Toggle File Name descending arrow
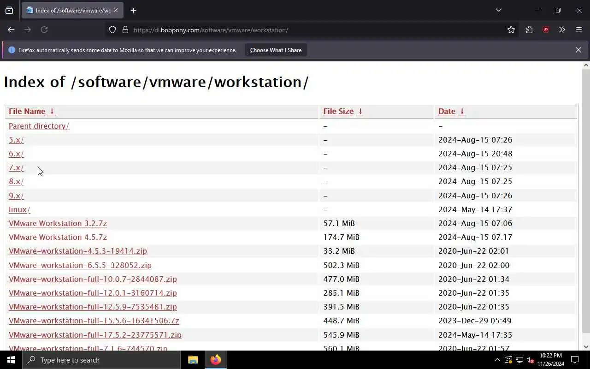Screen dimensions: 590x369 pos(52,111)
